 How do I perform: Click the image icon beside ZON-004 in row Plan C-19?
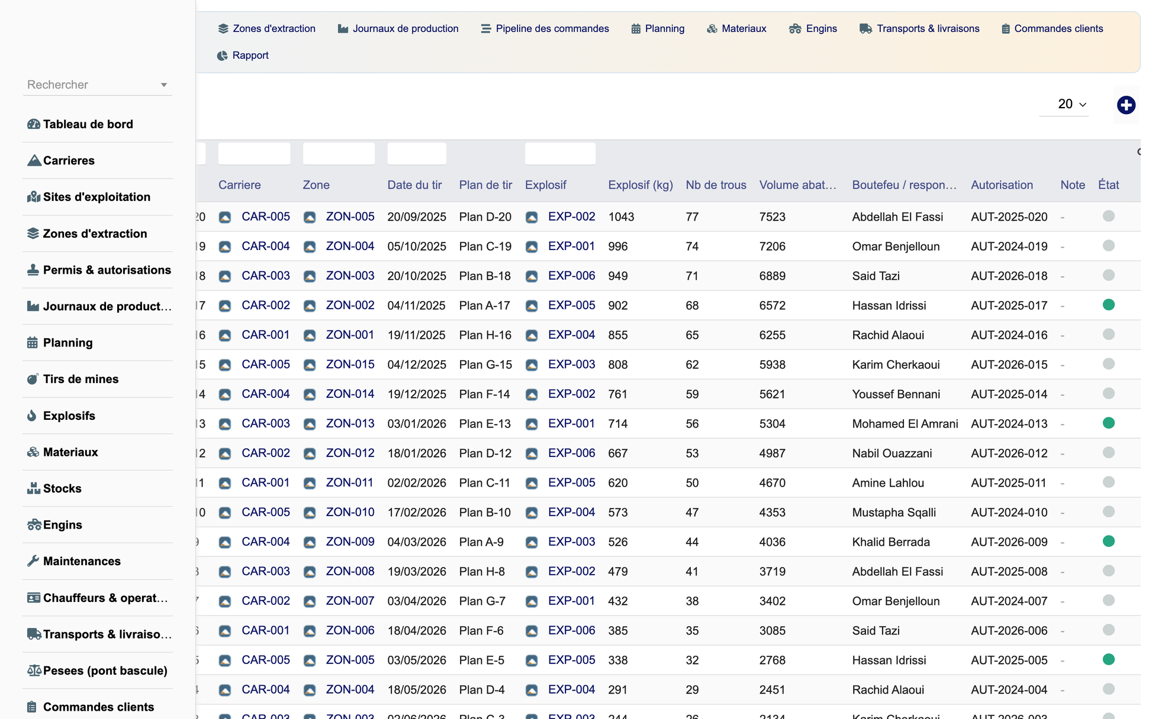[310, 247]
